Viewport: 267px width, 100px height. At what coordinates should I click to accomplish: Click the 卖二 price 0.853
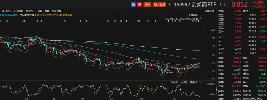(x=238, y=27)
